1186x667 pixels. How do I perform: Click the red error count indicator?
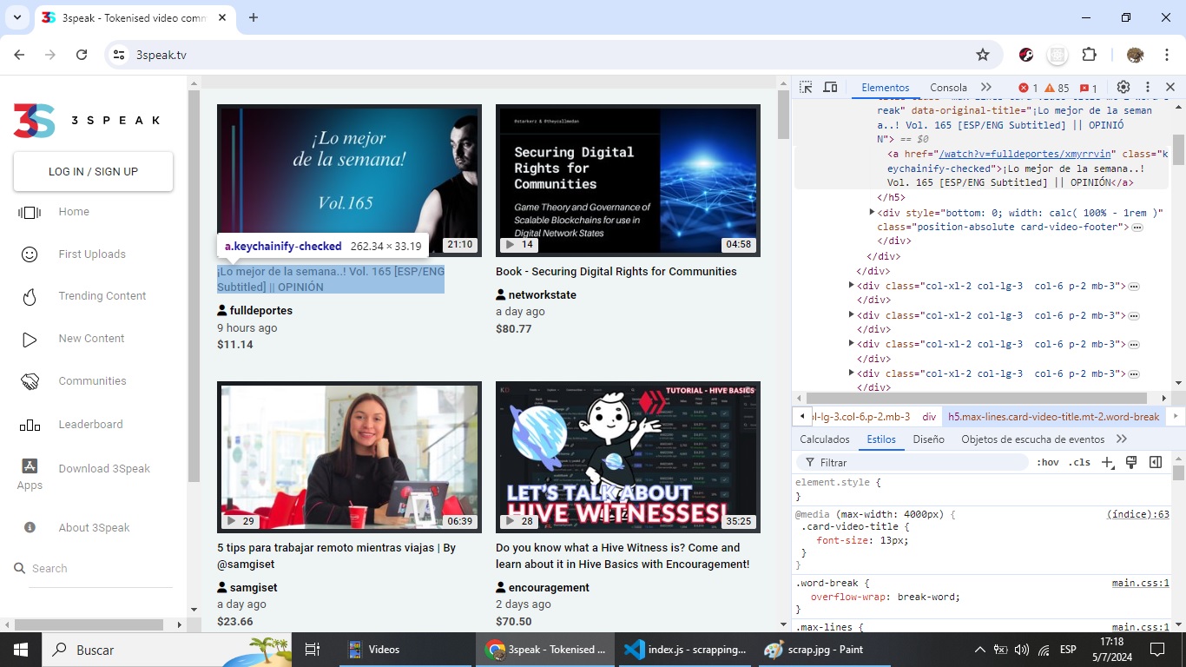[x=1028, y=88]
